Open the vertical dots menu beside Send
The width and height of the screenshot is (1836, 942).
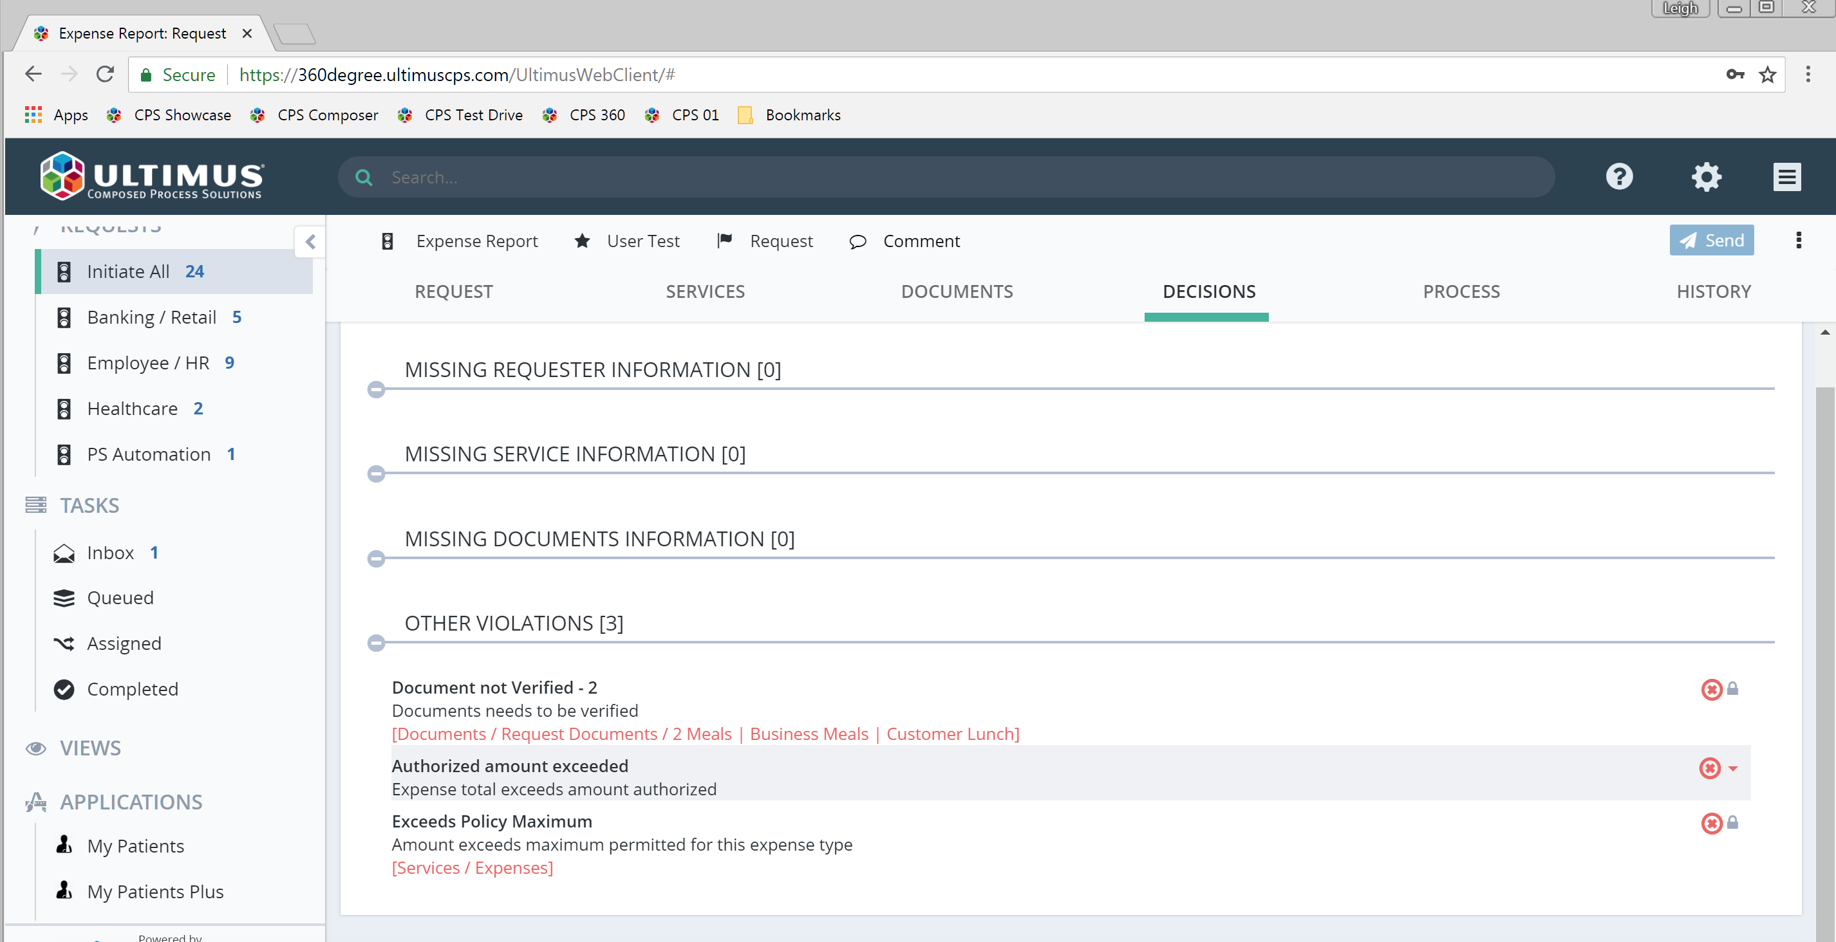click(1799, 240)
